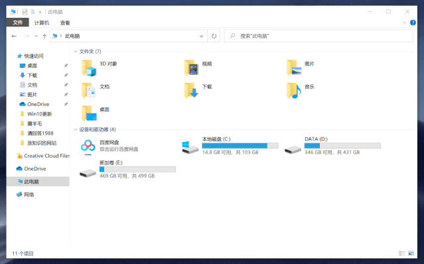Click the 双击运行百度网盘 description
Viewport: 424px width, 264px height.
(x=119, y=149)
